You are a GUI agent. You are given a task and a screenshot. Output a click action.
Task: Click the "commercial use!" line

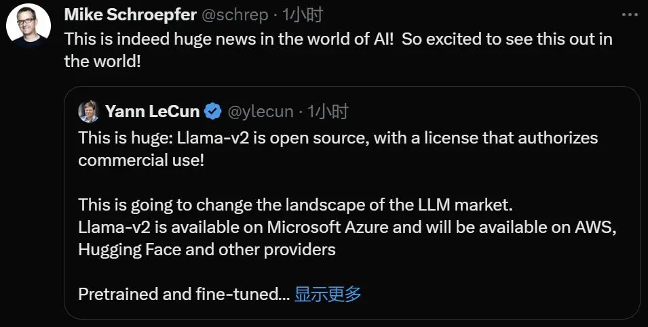tap(141, 160)
